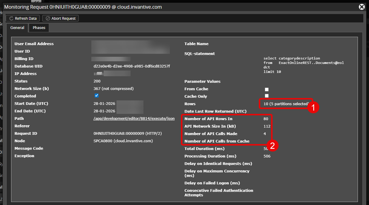Image resolution: width=369 pixels, height=205 pixels.
Task: Enable the Cache Only checkbox
Action: click(x=267, y=96)
